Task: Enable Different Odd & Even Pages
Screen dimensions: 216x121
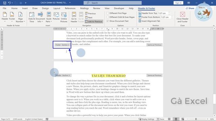Action: [x=107, y=17]
